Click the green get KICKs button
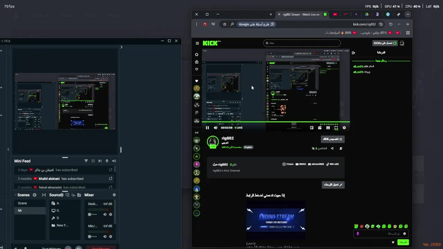This screenshot has height=249, width=443. pyautogui.click(x=385, y=43)
